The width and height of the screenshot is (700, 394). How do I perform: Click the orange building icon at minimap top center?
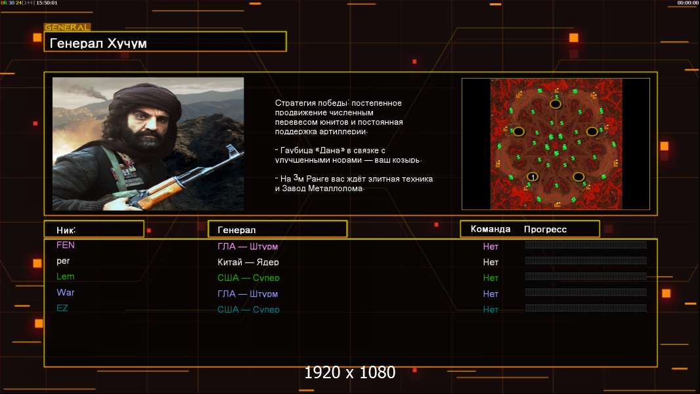click(556, 89)
